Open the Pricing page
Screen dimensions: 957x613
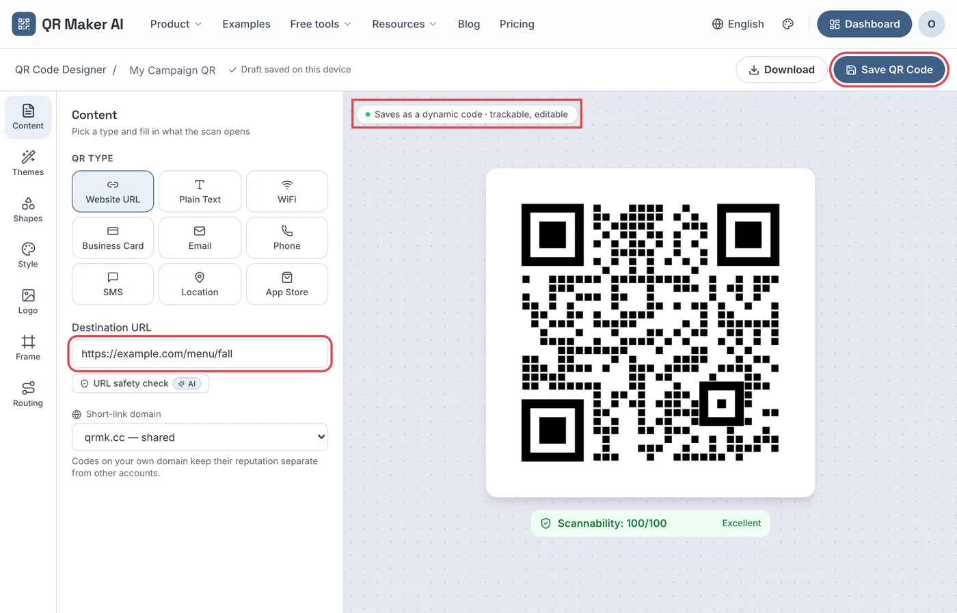(x=517, y=24)
